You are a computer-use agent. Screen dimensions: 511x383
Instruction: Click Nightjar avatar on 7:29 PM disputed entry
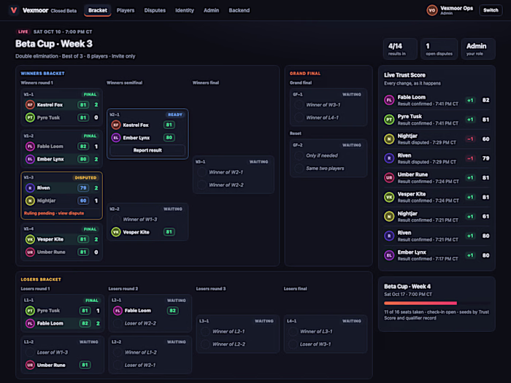(389, 139)
